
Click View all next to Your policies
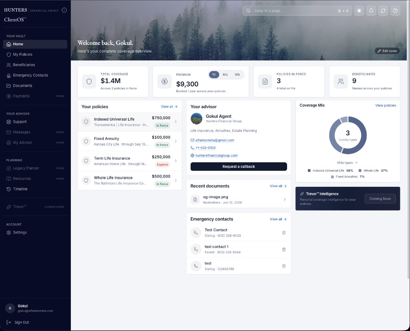tap(169, 107)
